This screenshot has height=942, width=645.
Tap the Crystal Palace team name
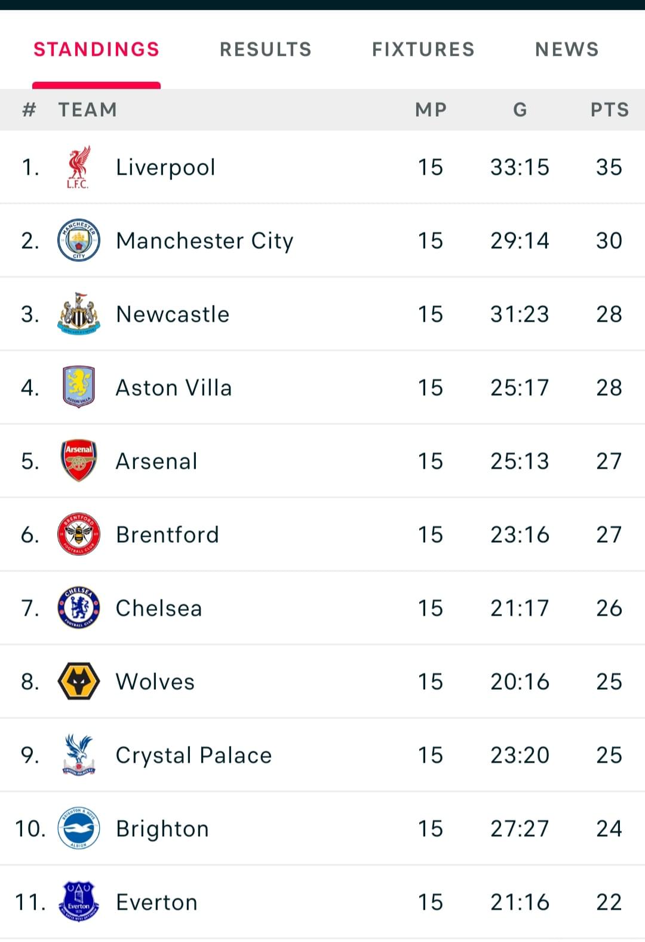193,756
